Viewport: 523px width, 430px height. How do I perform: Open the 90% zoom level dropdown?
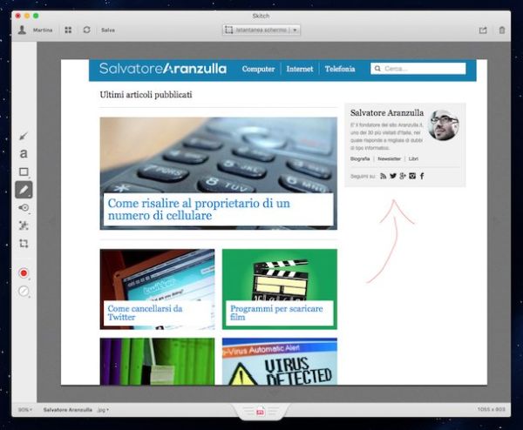(24, 409)
